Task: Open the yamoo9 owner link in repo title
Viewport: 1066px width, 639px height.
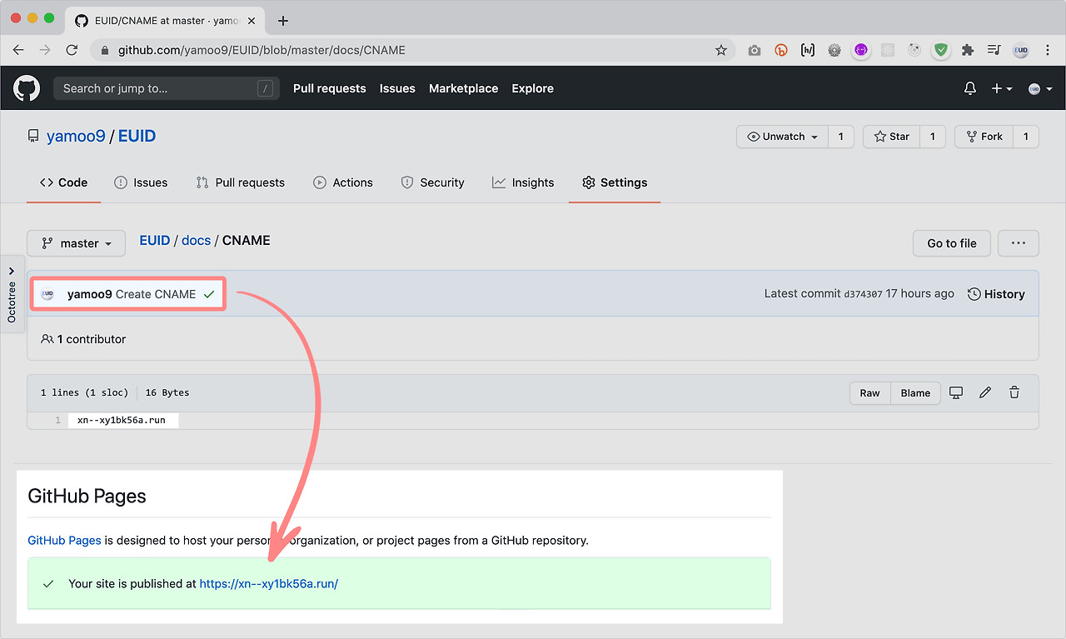Action: click(76, 137)
